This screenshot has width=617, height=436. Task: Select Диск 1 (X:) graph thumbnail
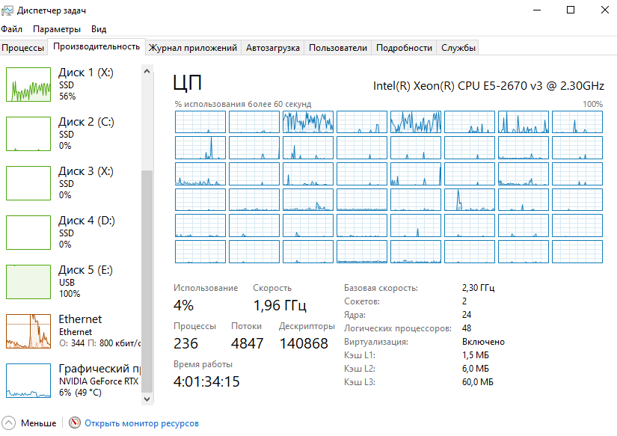click(28, 85)
